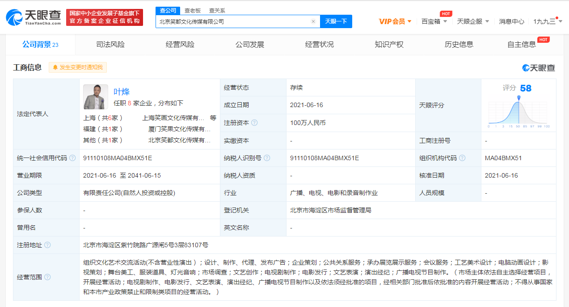Screen dimensions: 569x307
Task: Click the 天眼一下 search button
Action: [336, 21]
